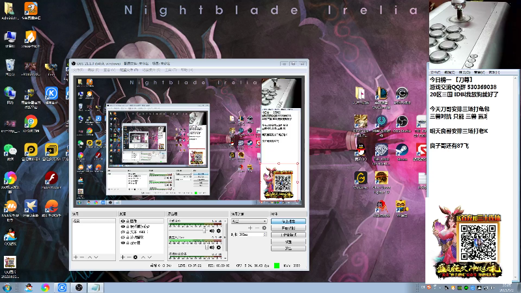Move selected source up in Sources panel
The width and height of the screenshot is (521, 293).
143,257
